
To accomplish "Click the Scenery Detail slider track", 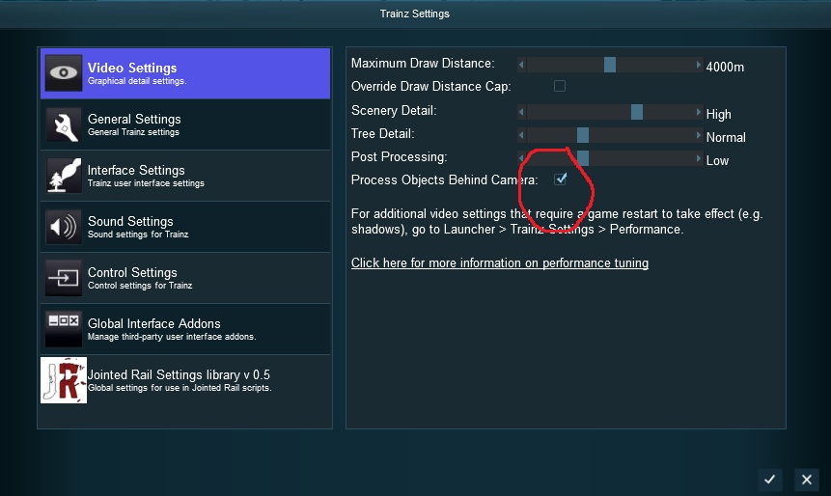I will tap(579, 113).
